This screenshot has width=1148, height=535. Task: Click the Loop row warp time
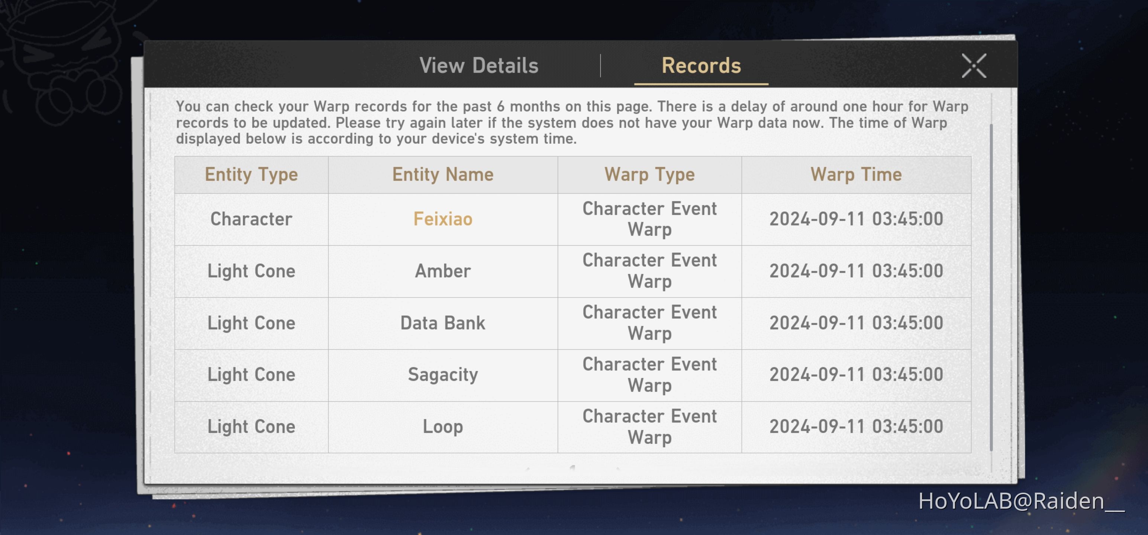coord(856,427)
